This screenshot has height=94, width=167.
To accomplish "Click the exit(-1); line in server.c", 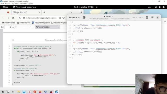I will click(x=78, y=31).
